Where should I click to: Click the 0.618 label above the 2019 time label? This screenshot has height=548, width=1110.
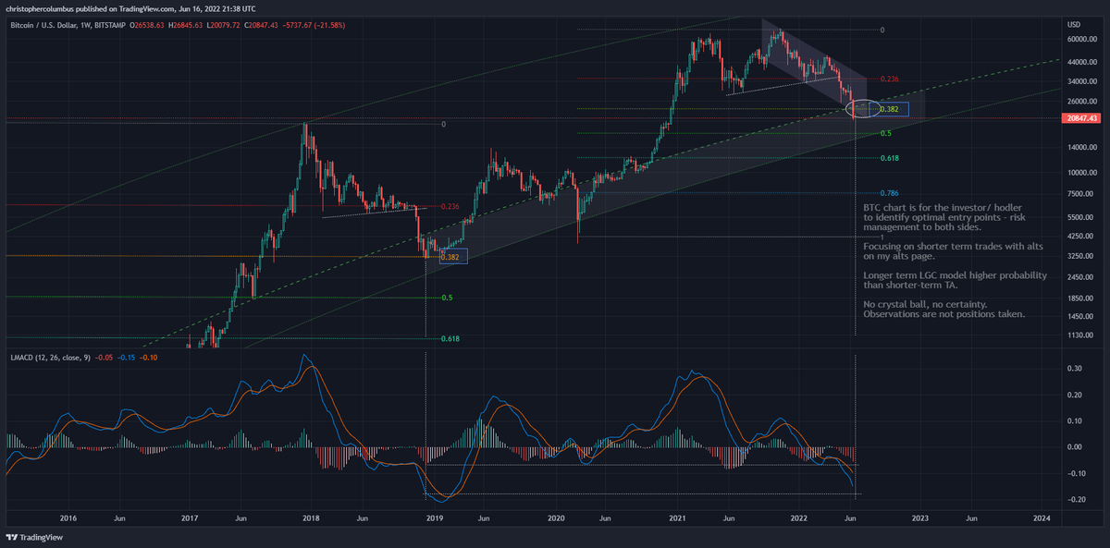[x=450, y=339]
